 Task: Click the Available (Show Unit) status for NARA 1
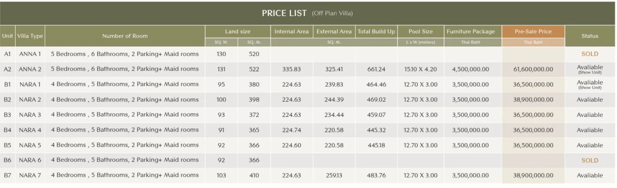pos(590,84)
